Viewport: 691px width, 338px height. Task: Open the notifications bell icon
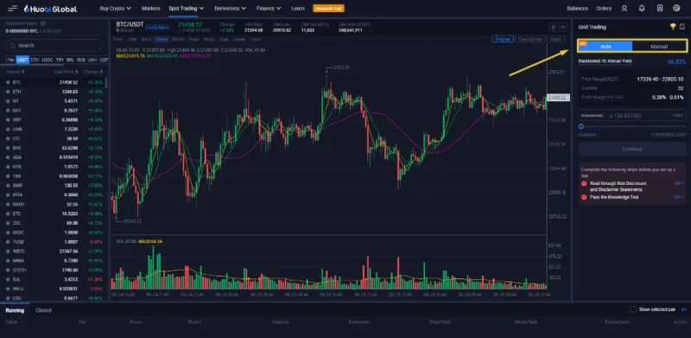642,9
